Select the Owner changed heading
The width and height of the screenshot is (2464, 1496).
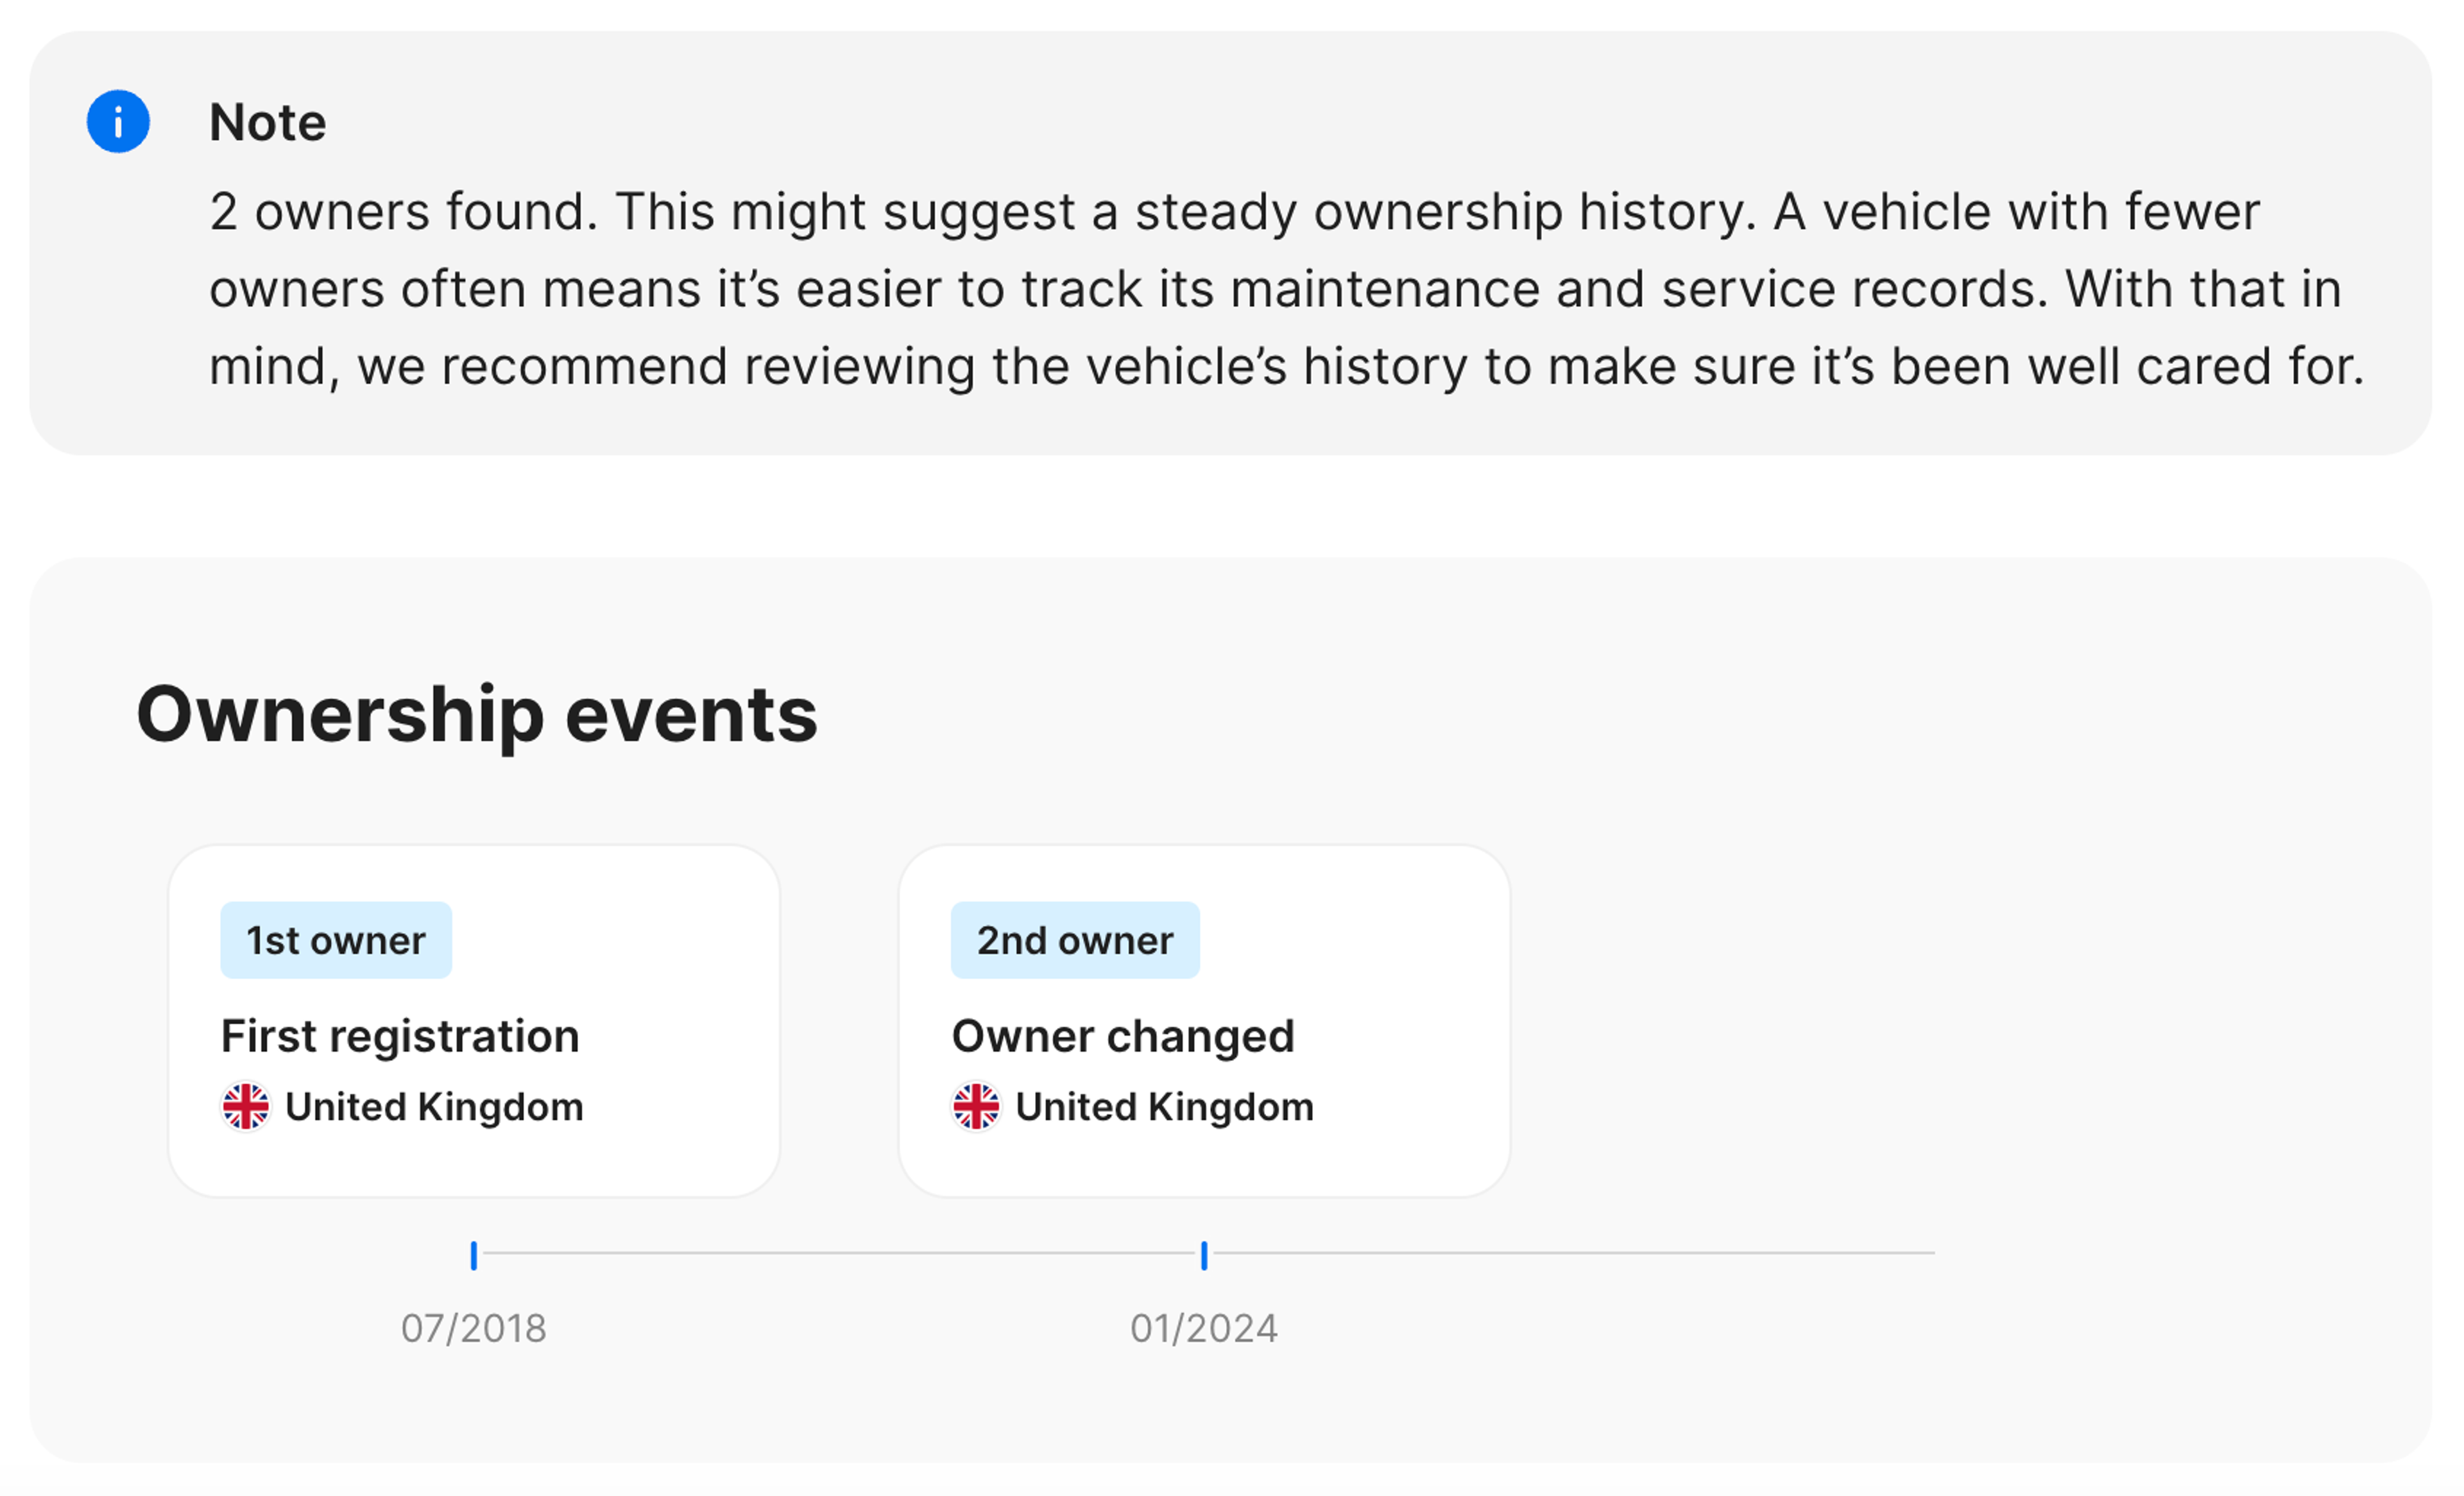[1122, 1036]
